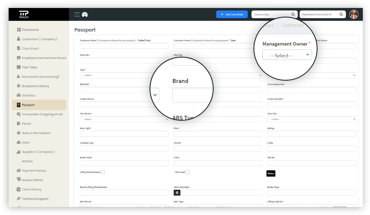Open Case Sheet in the sidebar
This screenshot has height=215, width=370.
click(30, 48)
